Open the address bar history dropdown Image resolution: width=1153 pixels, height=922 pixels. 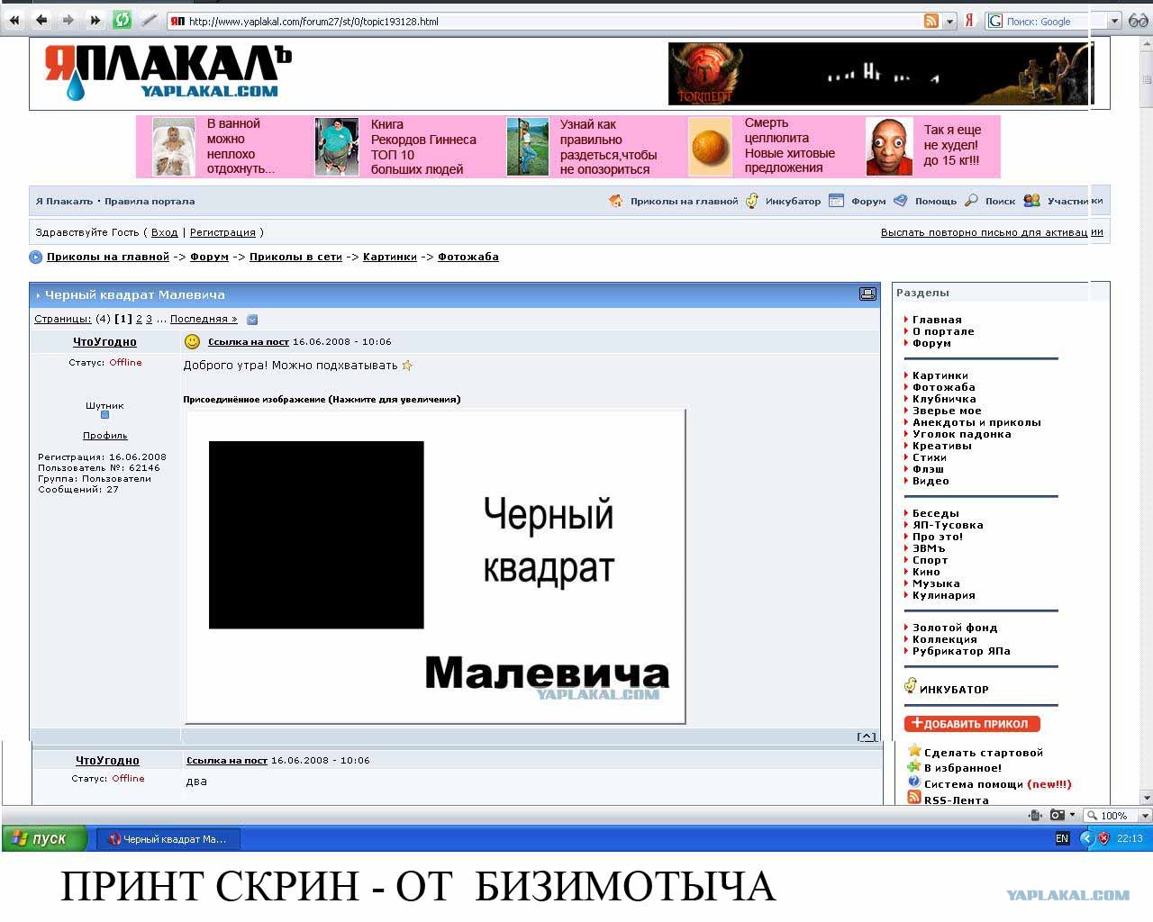point(949,21)
